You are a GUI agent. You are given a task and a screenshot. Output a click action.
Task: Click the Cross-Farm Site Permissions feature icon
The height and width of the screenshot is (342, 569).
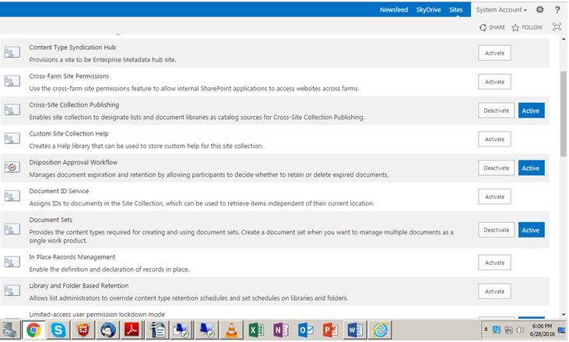pyautogui.click(x=12, y=81)
